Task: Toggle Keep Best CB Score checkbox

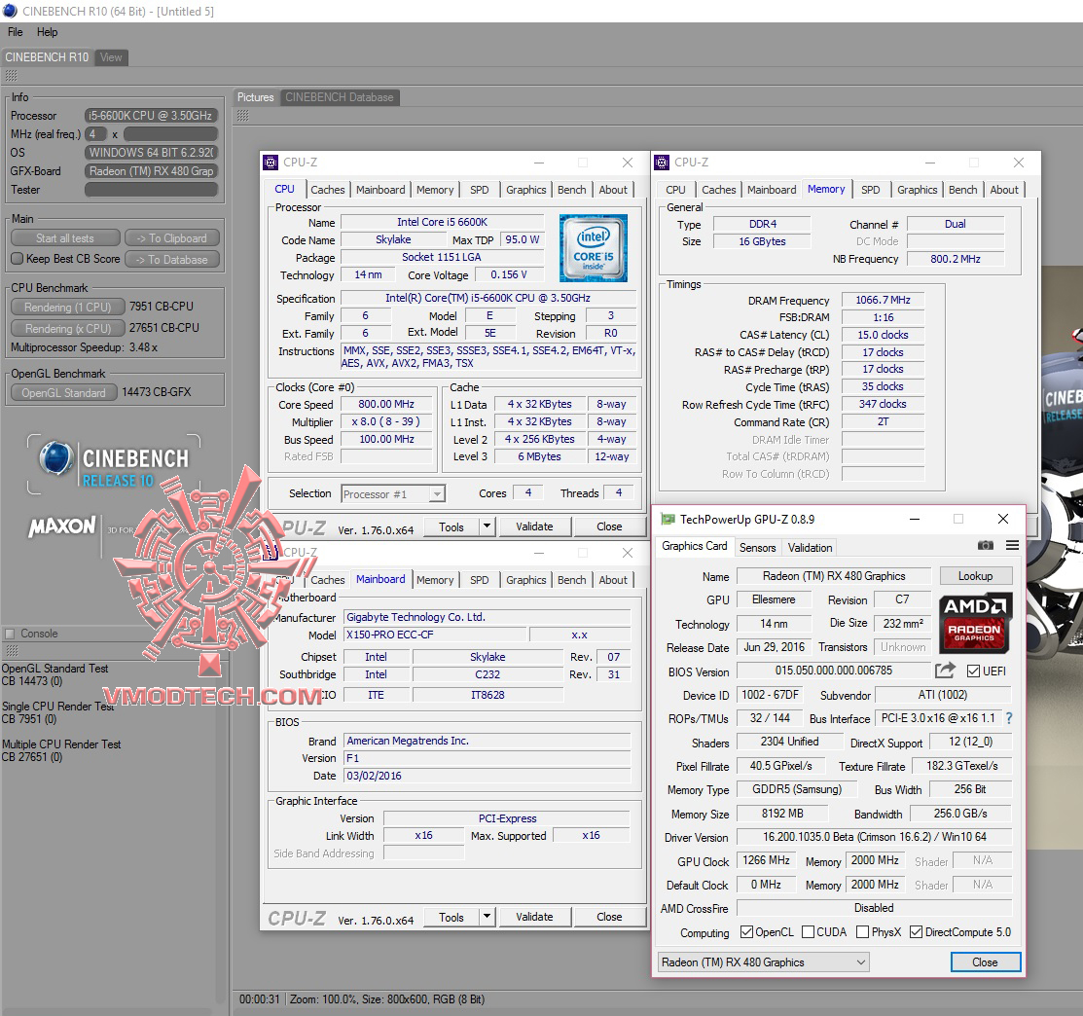Action: tap(18, 259)
